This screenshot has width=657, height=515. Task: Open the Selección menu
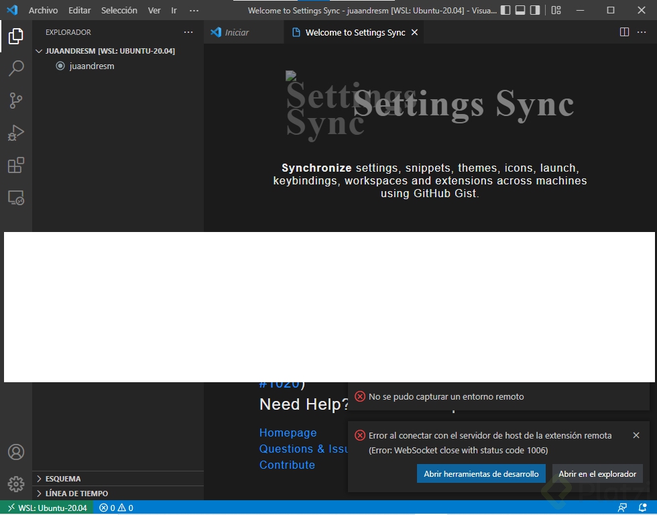pos(119,10)
